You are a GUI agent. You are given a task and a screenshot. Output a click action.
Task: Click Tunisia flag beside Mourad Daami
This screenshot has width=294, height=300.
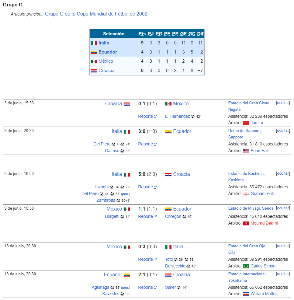(246, 223)
